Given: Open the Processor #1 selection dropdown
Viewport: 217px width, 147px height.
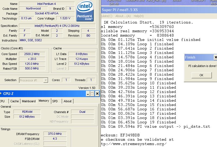Looking at the screenshot, I should [45, 80].
